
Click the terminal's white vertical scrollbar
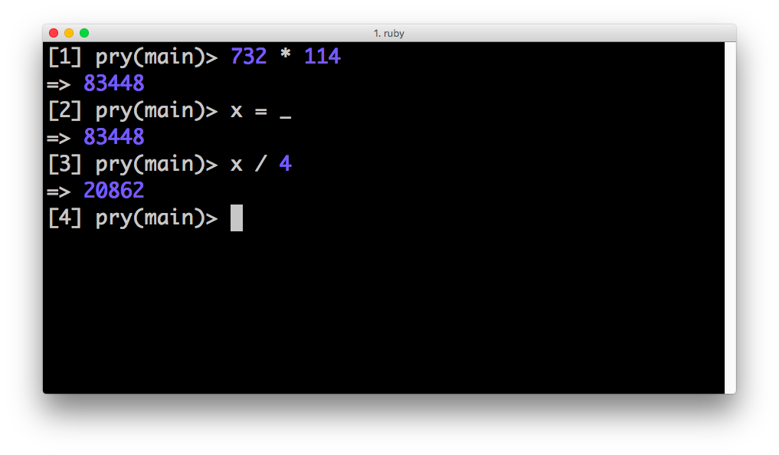click(730, 218)
